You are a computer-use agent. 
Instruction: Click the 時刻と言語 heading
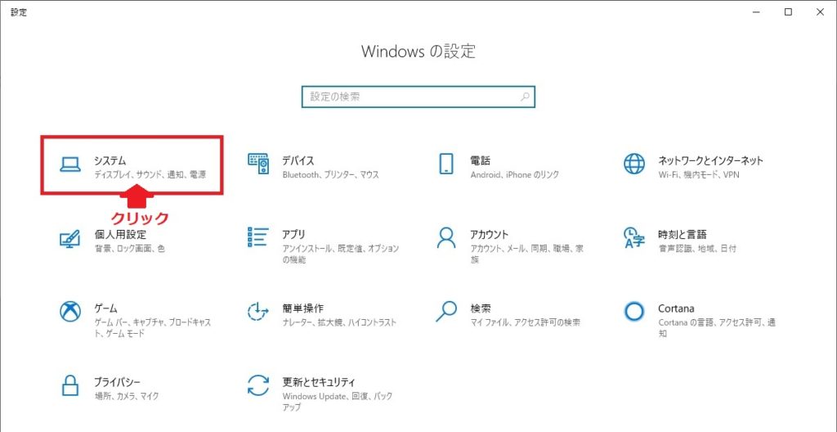tap(683, 235)
